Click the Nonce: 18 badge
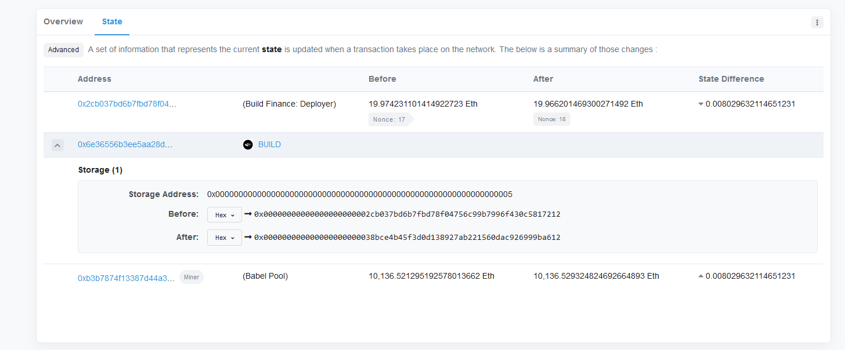The width and height of the screenshot is (845, 350). [552, 119]
